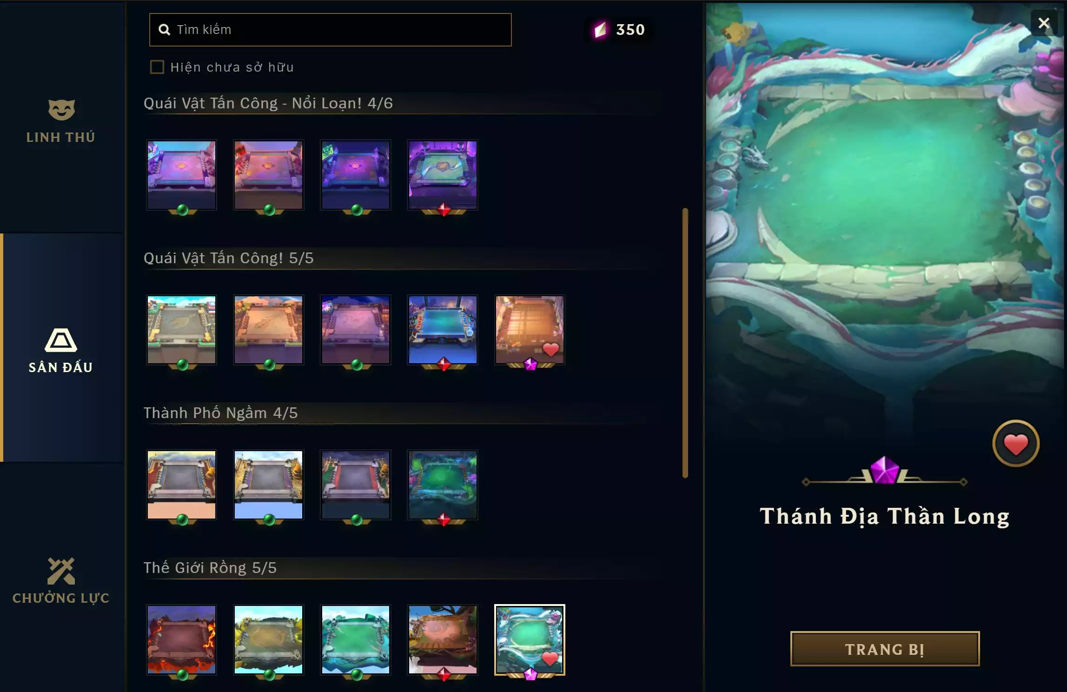The height and width of the screenshot is (692, 1067).
Task: Select the Sân Đấu arena icon
Action: (61, 340)
